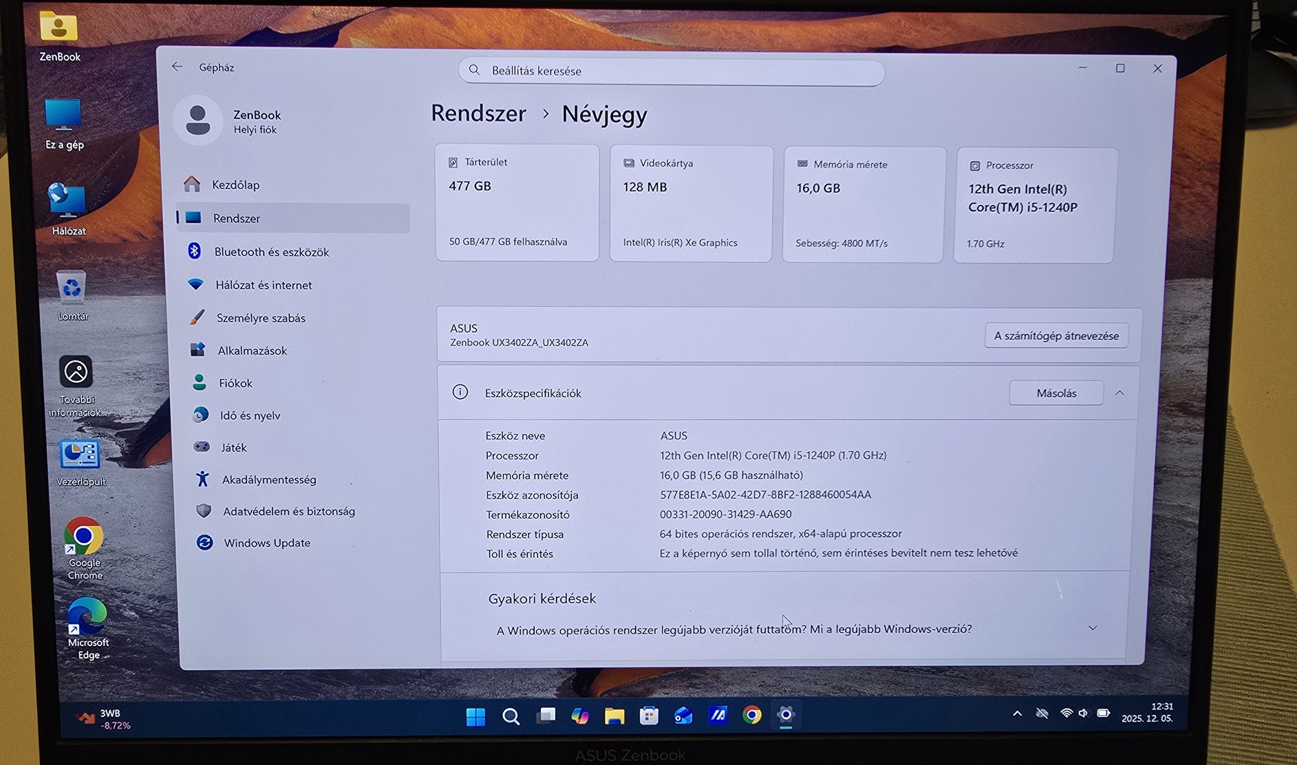Click the Processzor value in device specifications
This screenshot has height=765, width=1297.
tap(773, 455)
